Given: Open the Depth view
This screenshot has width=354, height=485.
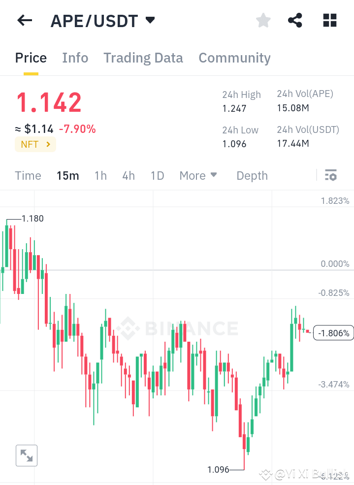Looking at the screenshot, I should coord(252,175).
